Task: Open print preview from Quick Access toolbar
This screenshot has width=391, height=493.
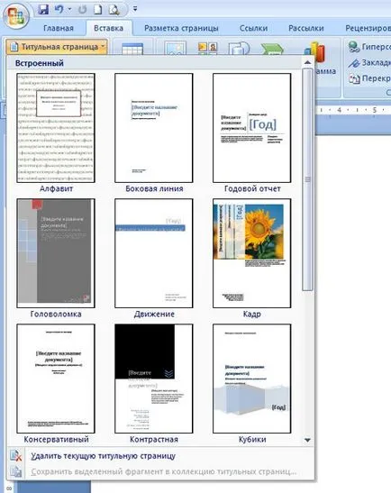Action: (114, 10)
